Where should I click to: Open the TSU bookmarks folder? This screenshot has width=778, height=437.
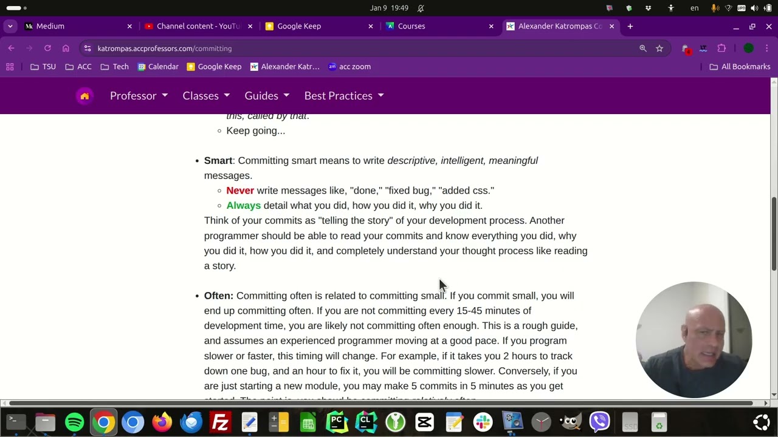pyautogui.click(x=43, y=67)
